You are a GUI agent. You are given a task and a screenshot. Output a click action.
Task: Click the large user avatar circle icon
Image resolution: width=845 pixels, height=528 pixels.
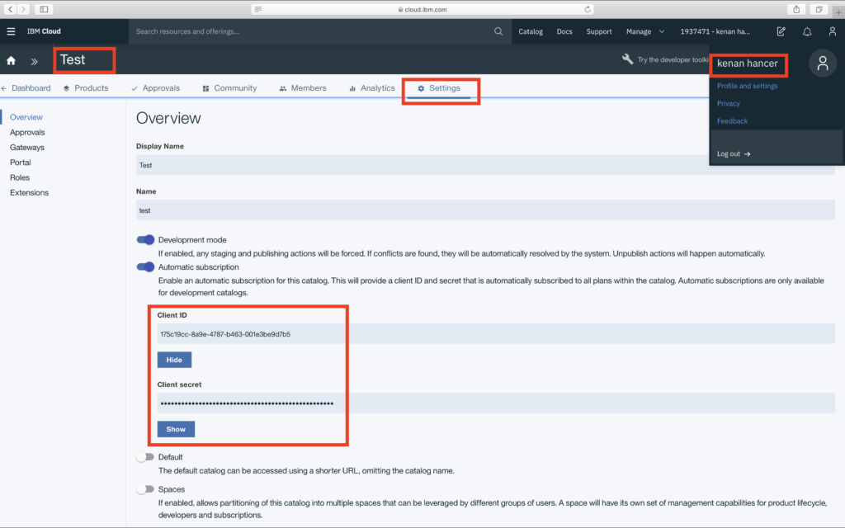(822, 64)
